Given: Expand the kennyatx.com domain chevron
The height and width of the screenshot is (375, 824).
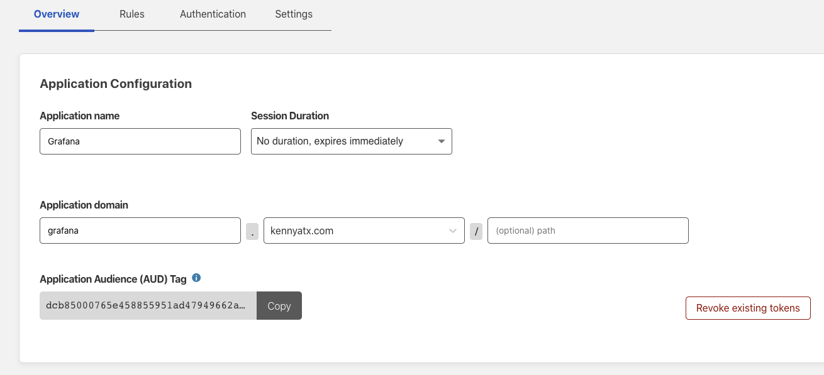Looking at the screenshot, I should pyautogui.click(x=453, y=231).
